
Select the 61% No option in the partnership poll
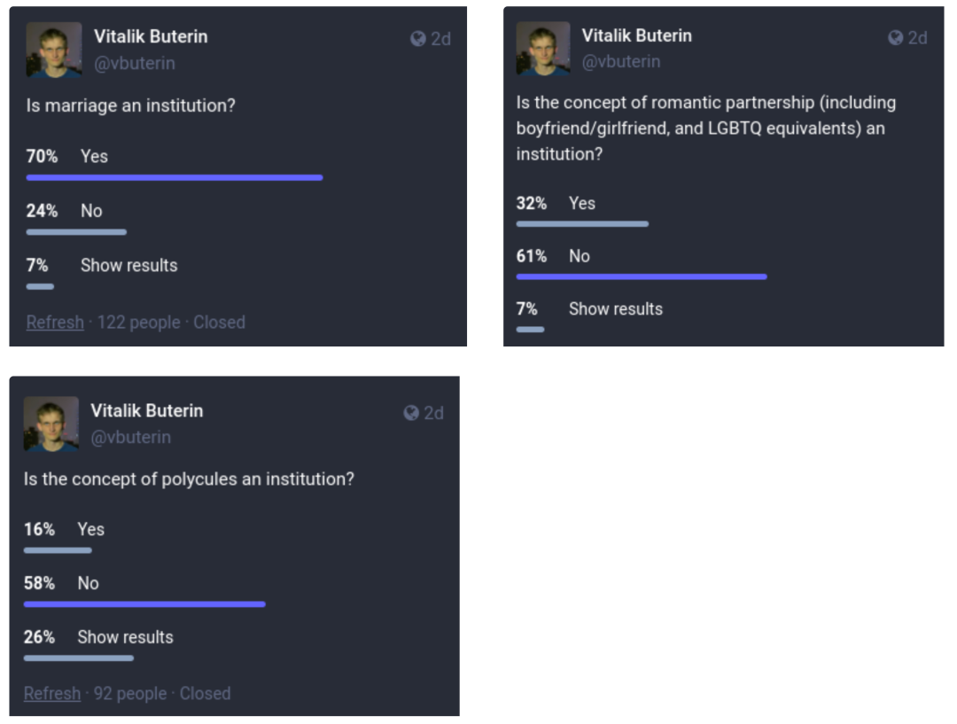(580, 257)
